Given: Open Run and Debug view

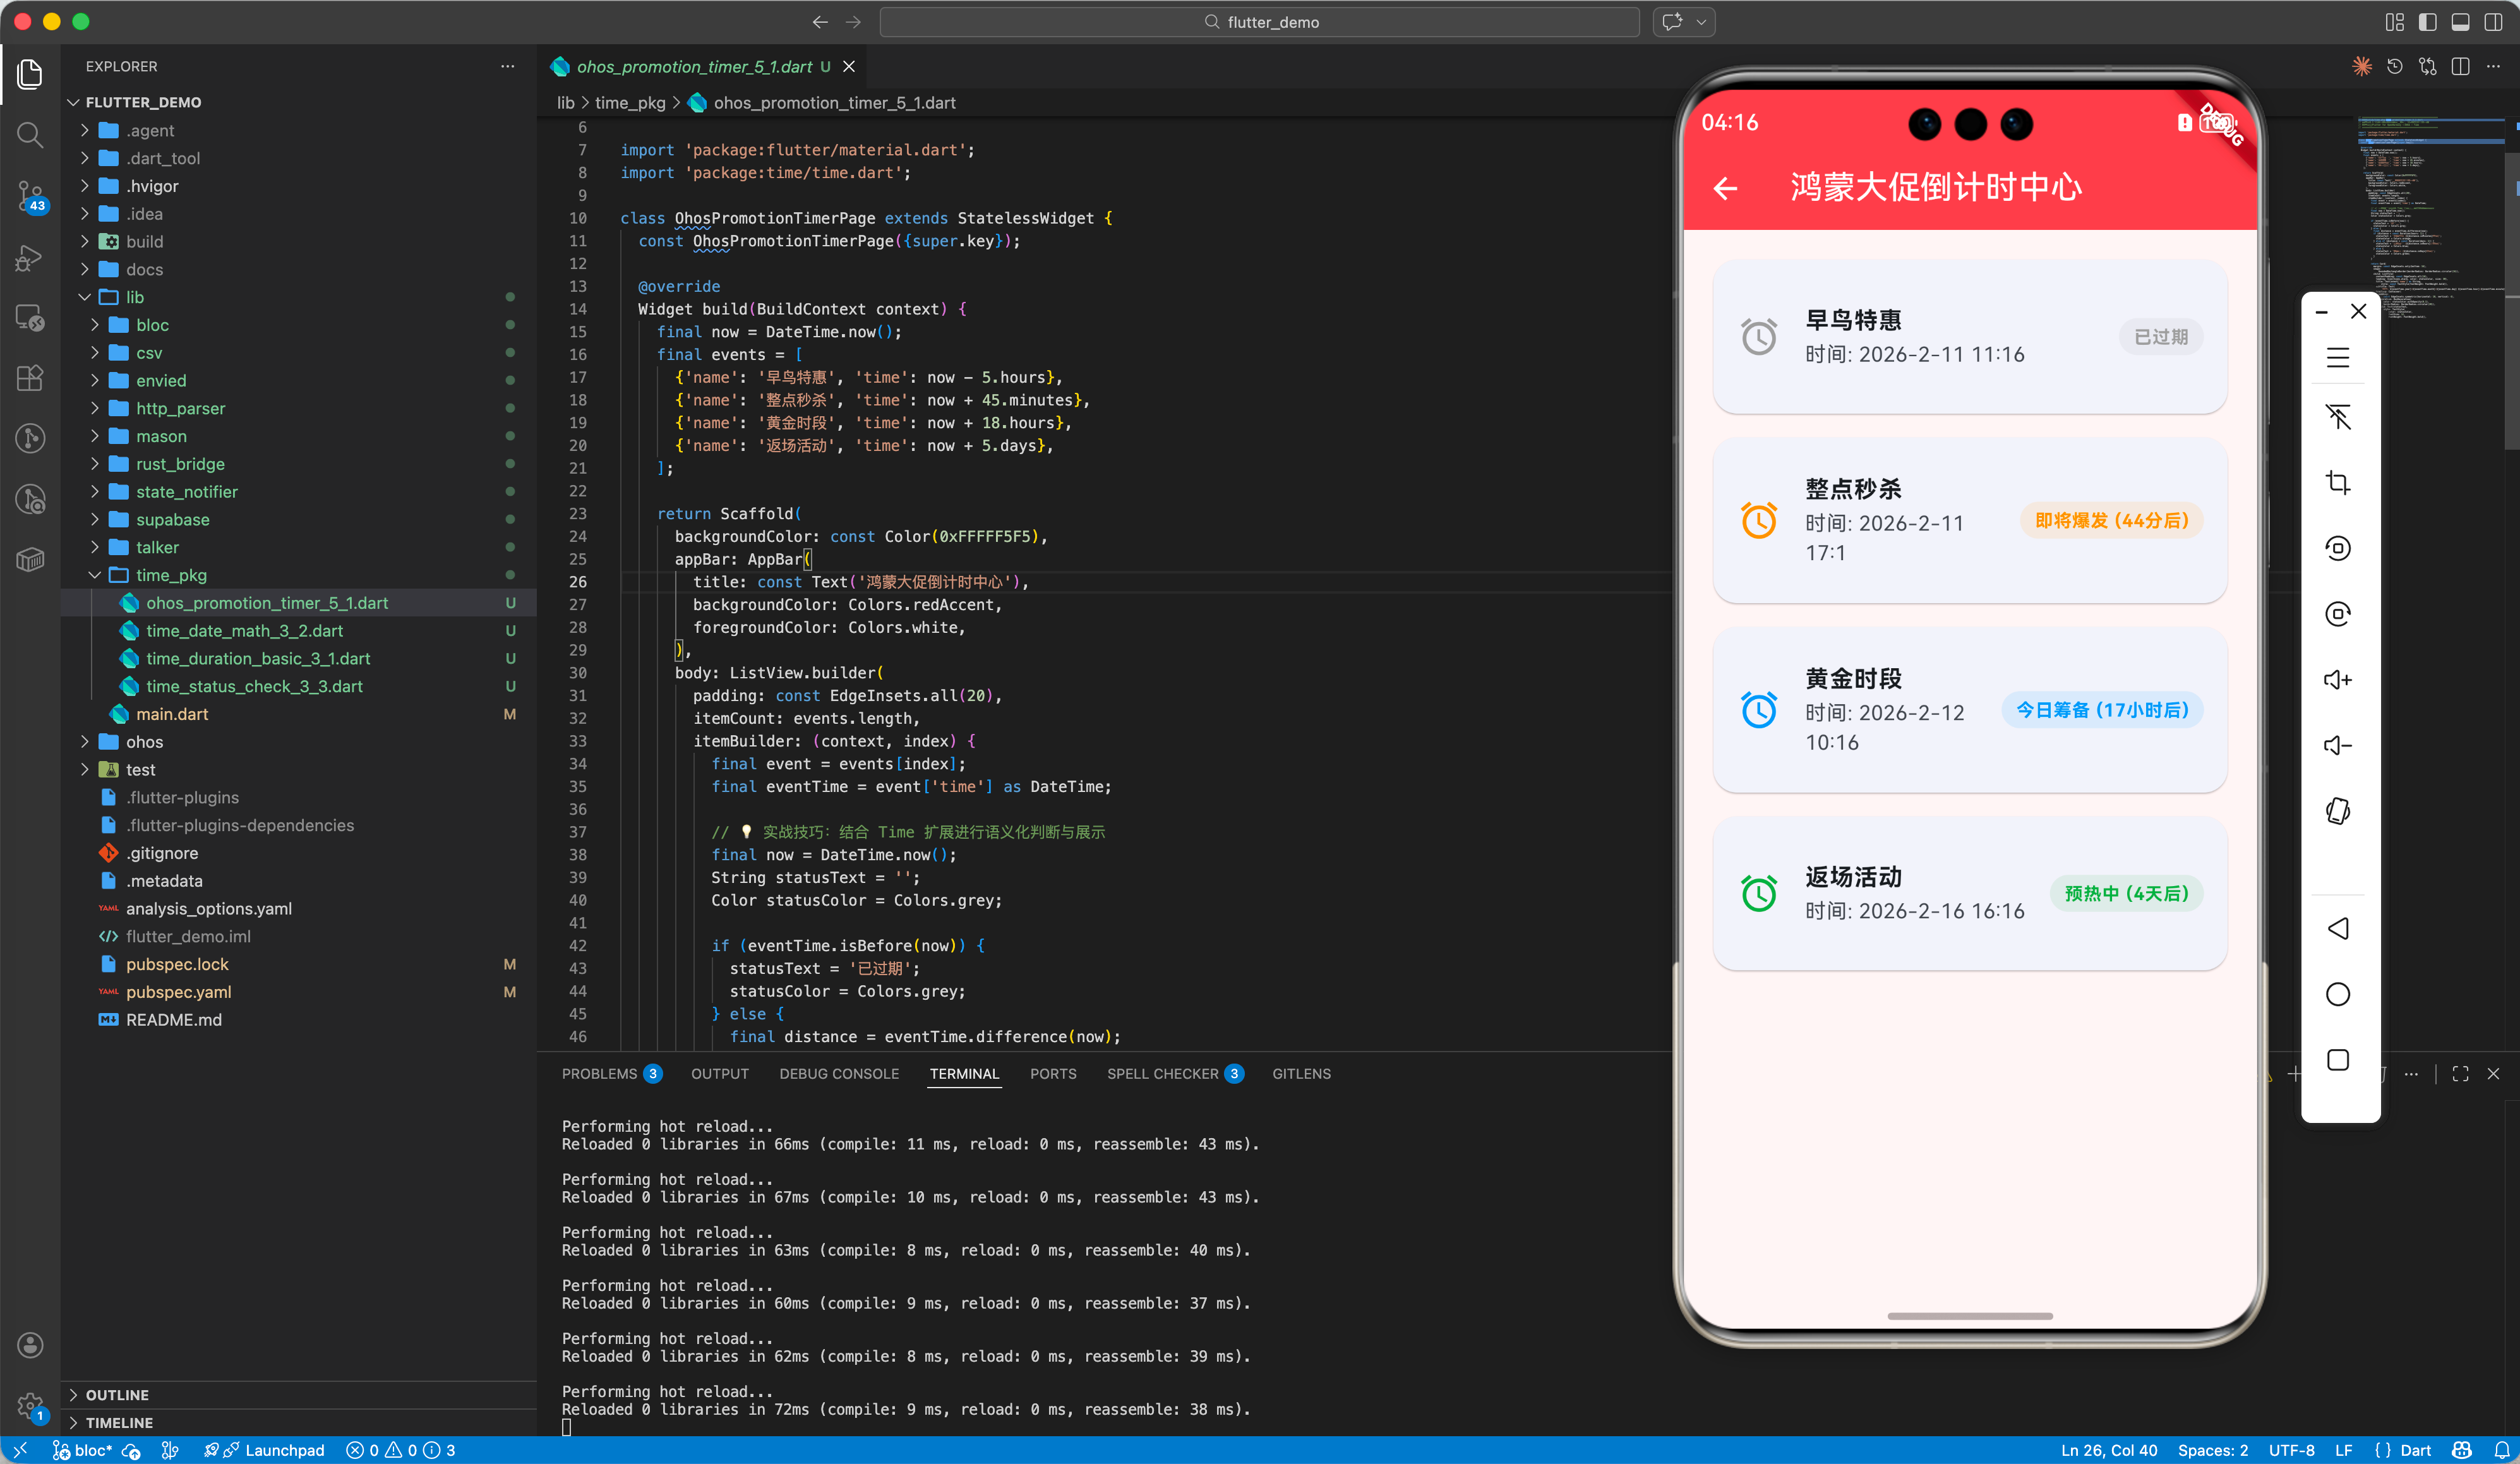Looking at the screenshot, I should click(x=30, y=258).
